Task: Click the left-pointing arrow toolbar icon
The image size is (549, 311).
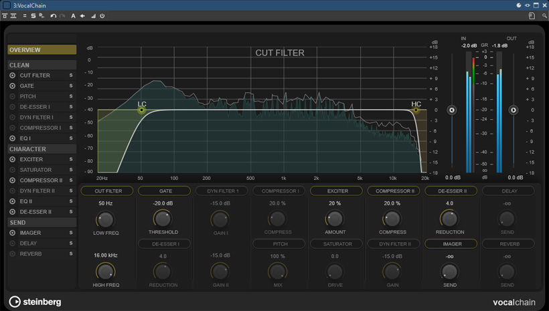Action: 82,16
